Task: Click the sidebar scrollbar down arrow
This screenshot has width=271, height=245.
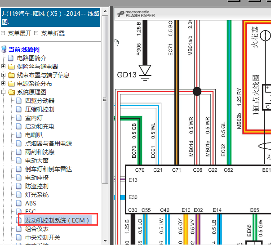Action: click(105, 241)
